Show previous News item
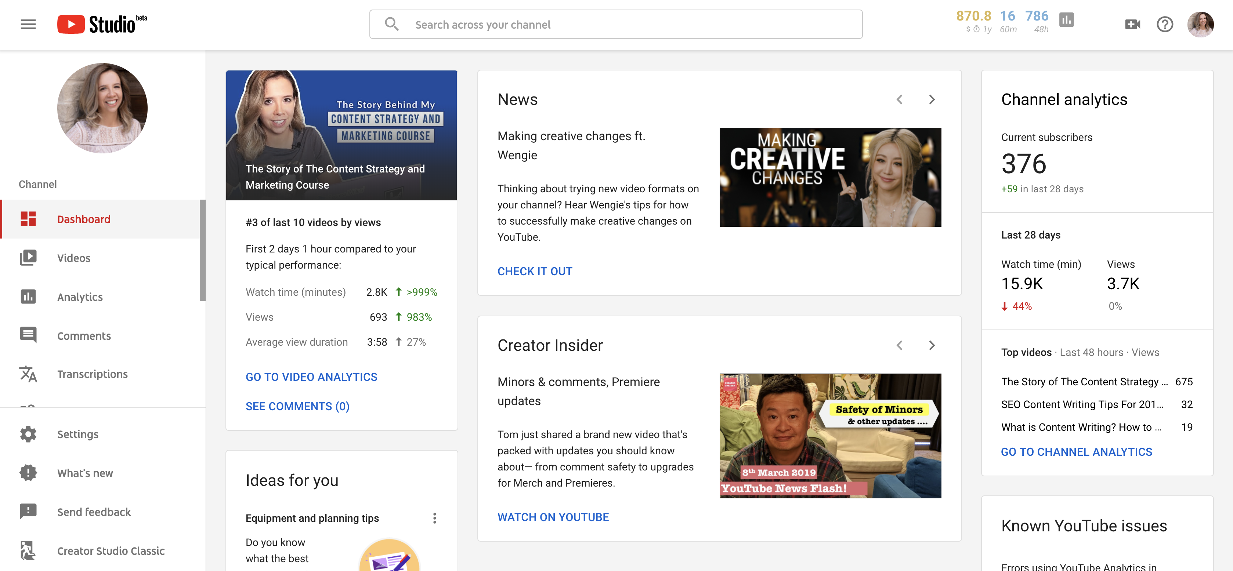Viewport: 1233px width, 571px height. (x=899, y=99)
